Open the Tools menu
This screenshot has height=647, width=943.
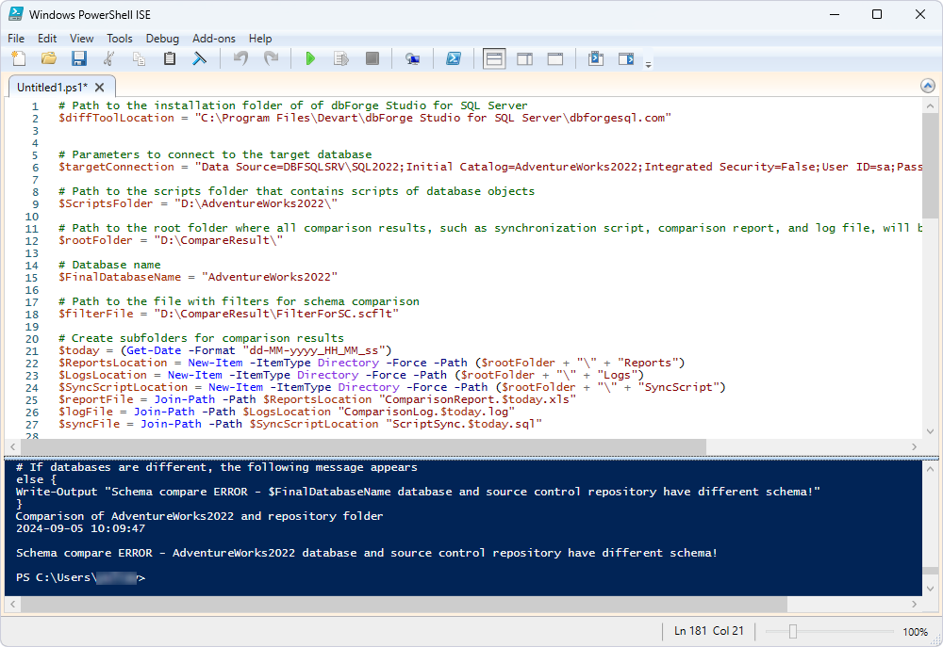(x=120, y=39)
